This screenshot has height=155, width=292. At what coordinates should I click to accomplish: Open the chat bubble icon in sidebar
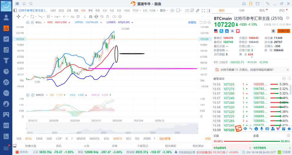click(x=6, y=93)
